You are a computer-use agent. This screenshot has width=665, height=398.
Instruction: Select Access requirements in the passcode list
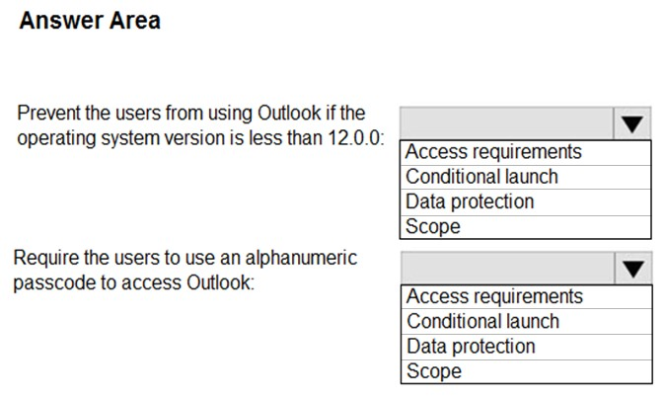point(526,296)
